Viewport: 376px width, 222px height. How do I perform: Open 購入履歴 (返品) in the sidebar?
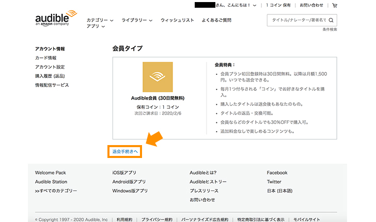pyautogui.click(x=50, y=76)
